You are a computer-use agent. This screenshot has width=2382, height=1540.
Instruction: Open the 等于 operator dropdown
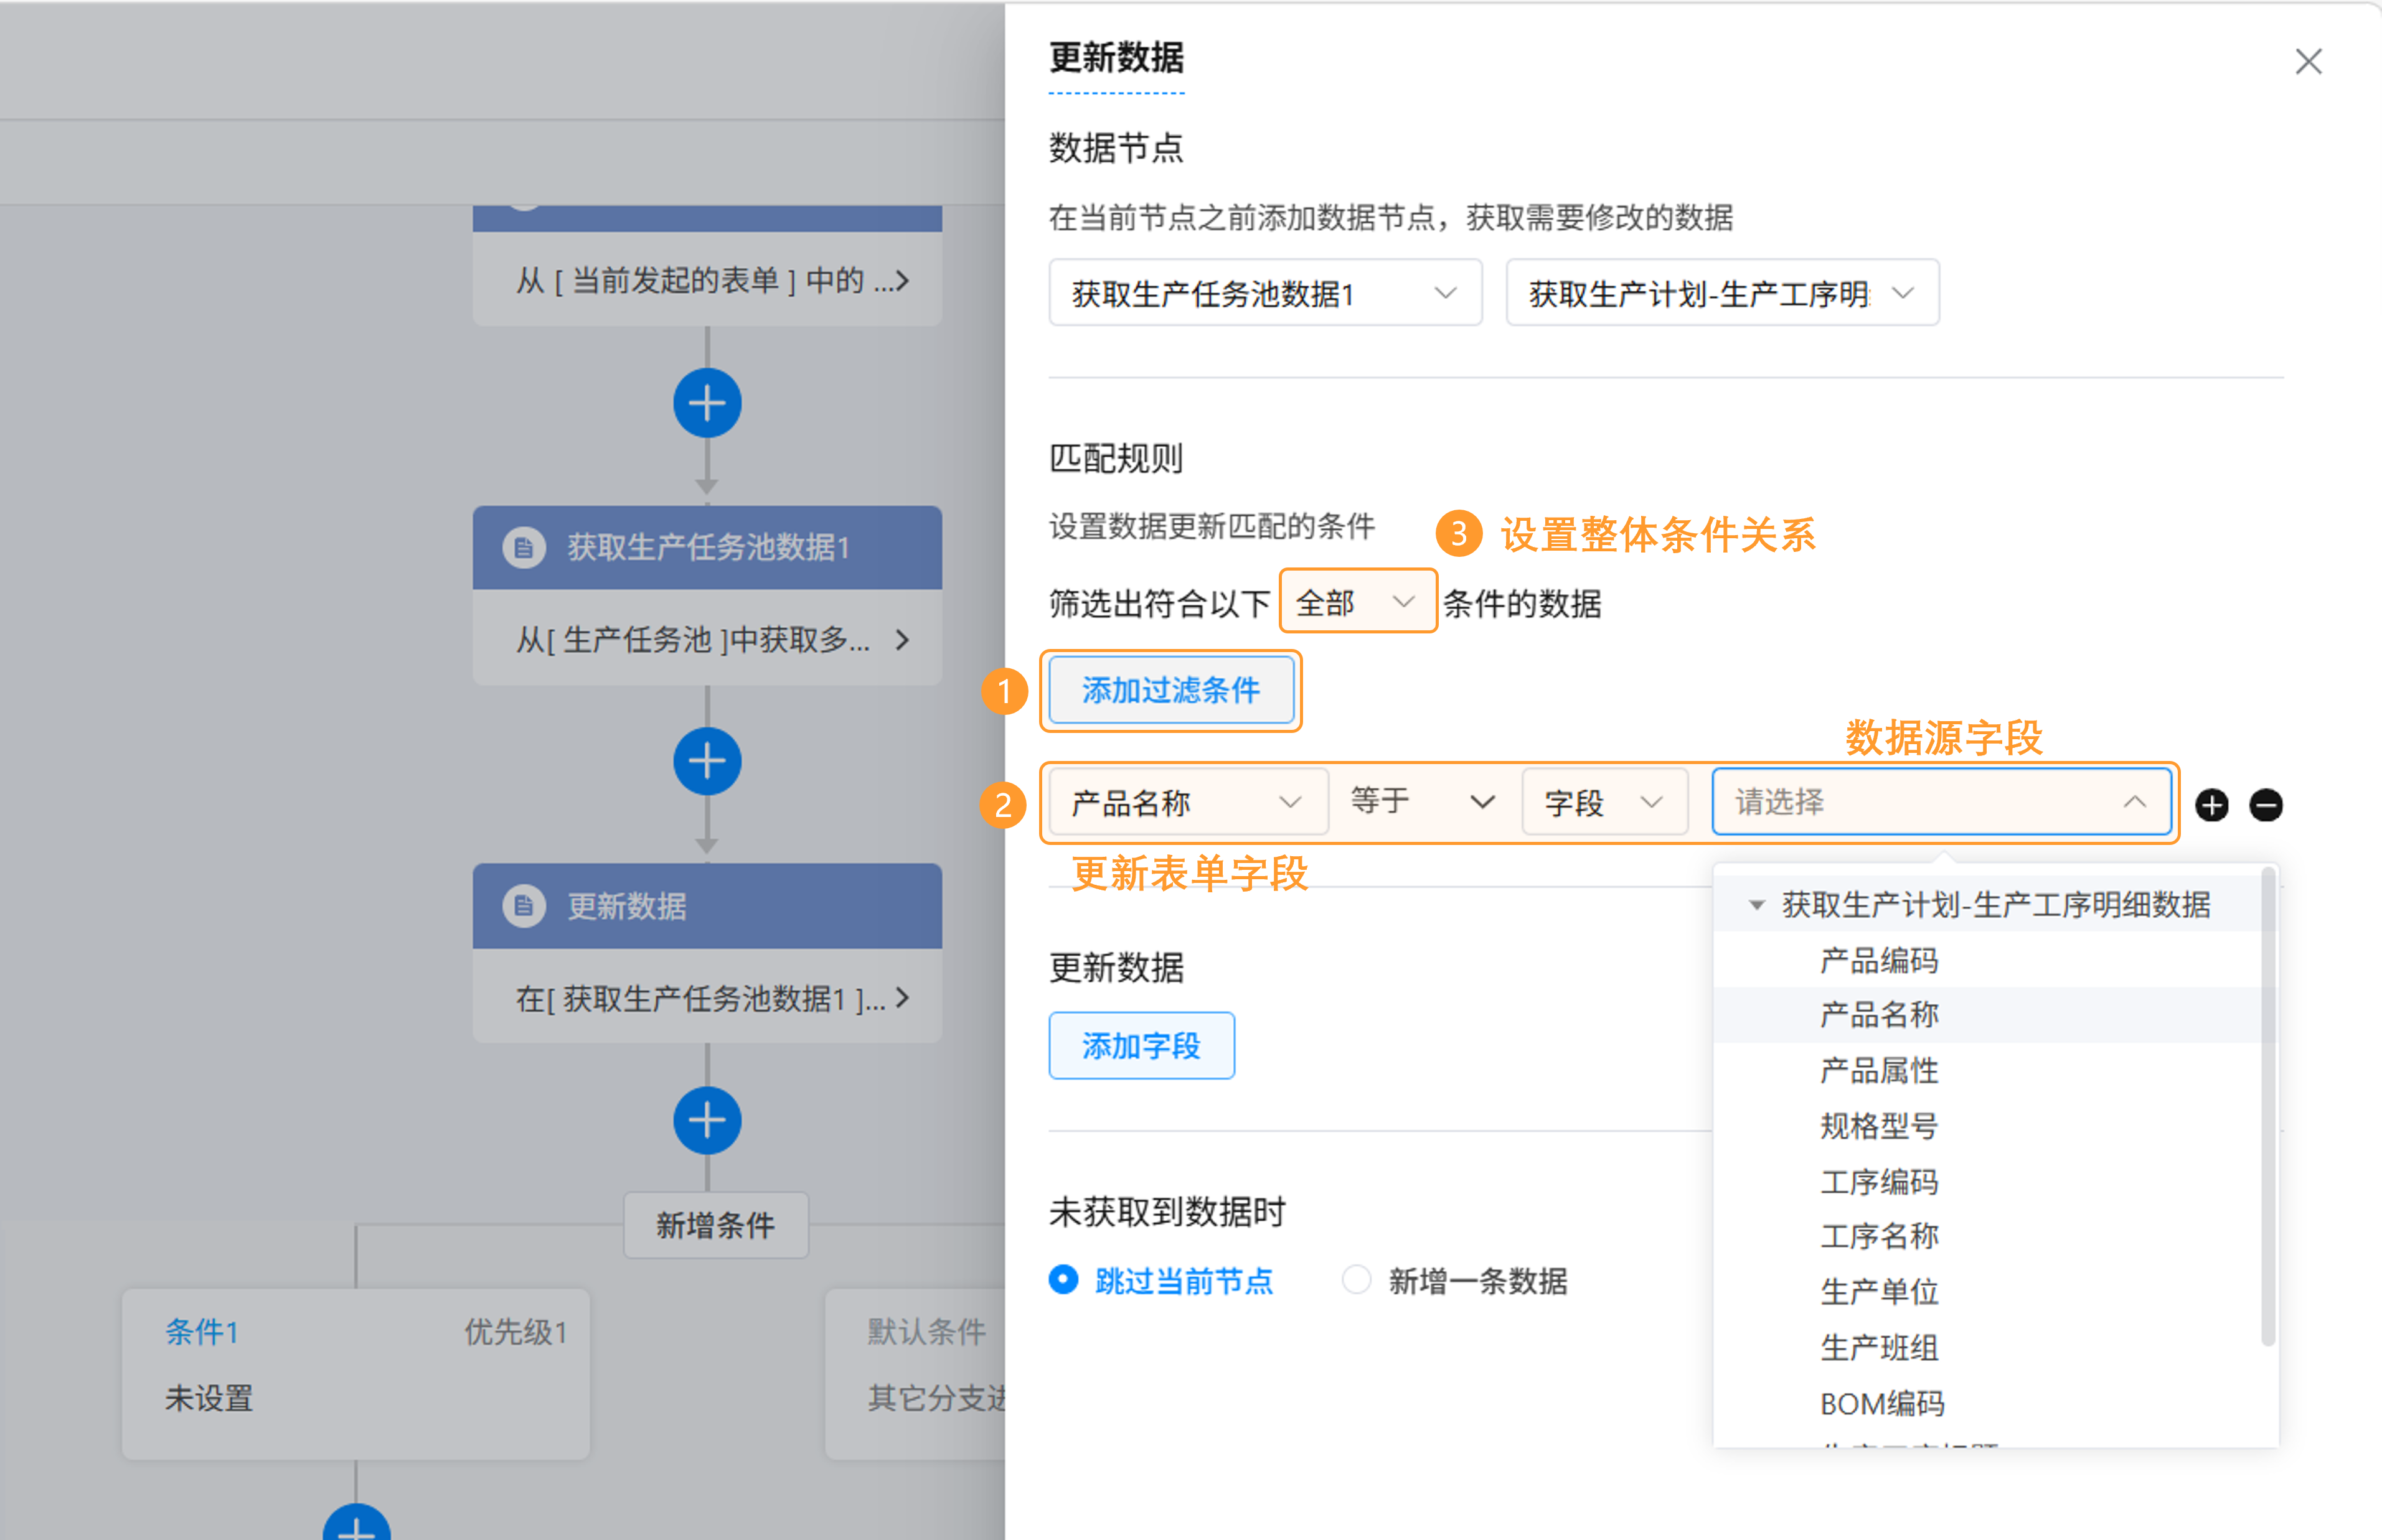coord(1421,801)
